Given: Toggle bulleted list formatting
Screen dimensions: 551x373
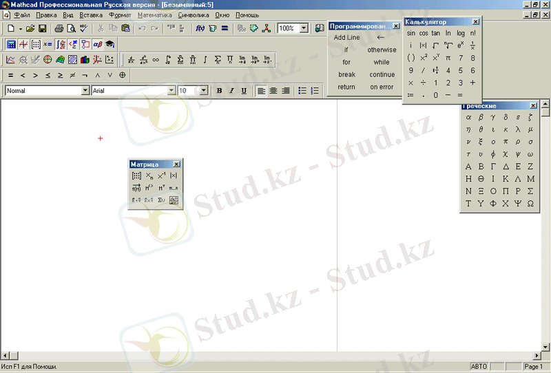Looking at the screenshot, I should click(x=302, y=91).
